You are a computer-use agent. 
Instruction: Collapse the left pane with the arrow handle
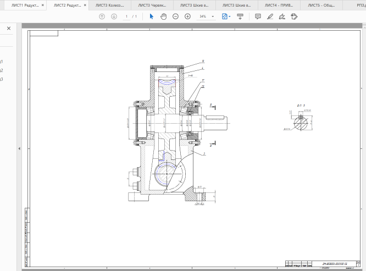point(19,148)
